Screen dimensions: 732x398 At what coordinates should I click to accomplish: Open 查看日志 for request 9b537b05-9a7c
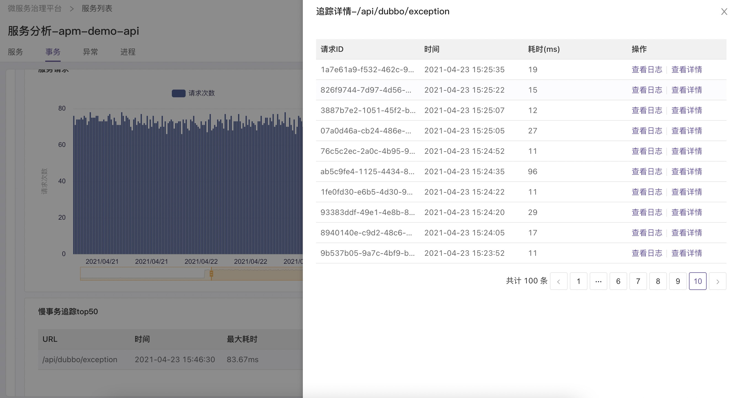647,253
